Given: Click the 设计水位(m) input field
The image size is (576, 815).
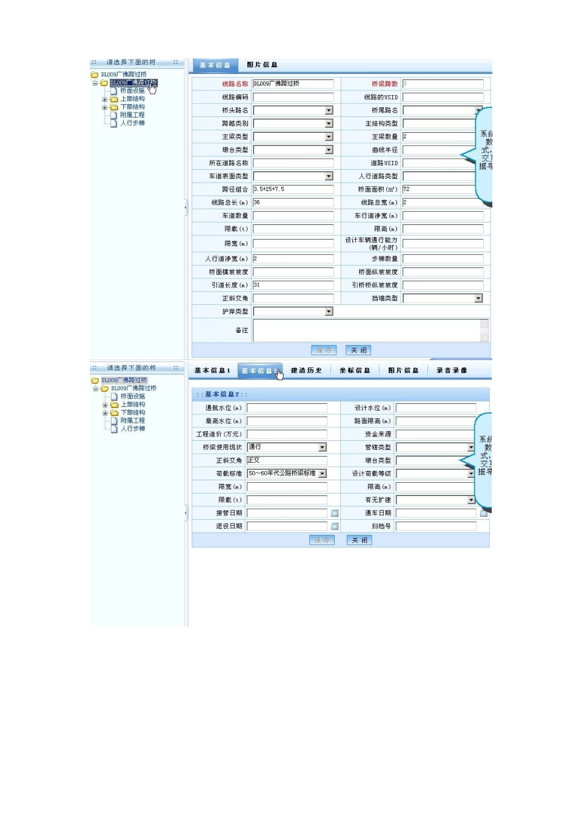Looking at the screenshot, I should pyautogui.click(x=436, y=408).
